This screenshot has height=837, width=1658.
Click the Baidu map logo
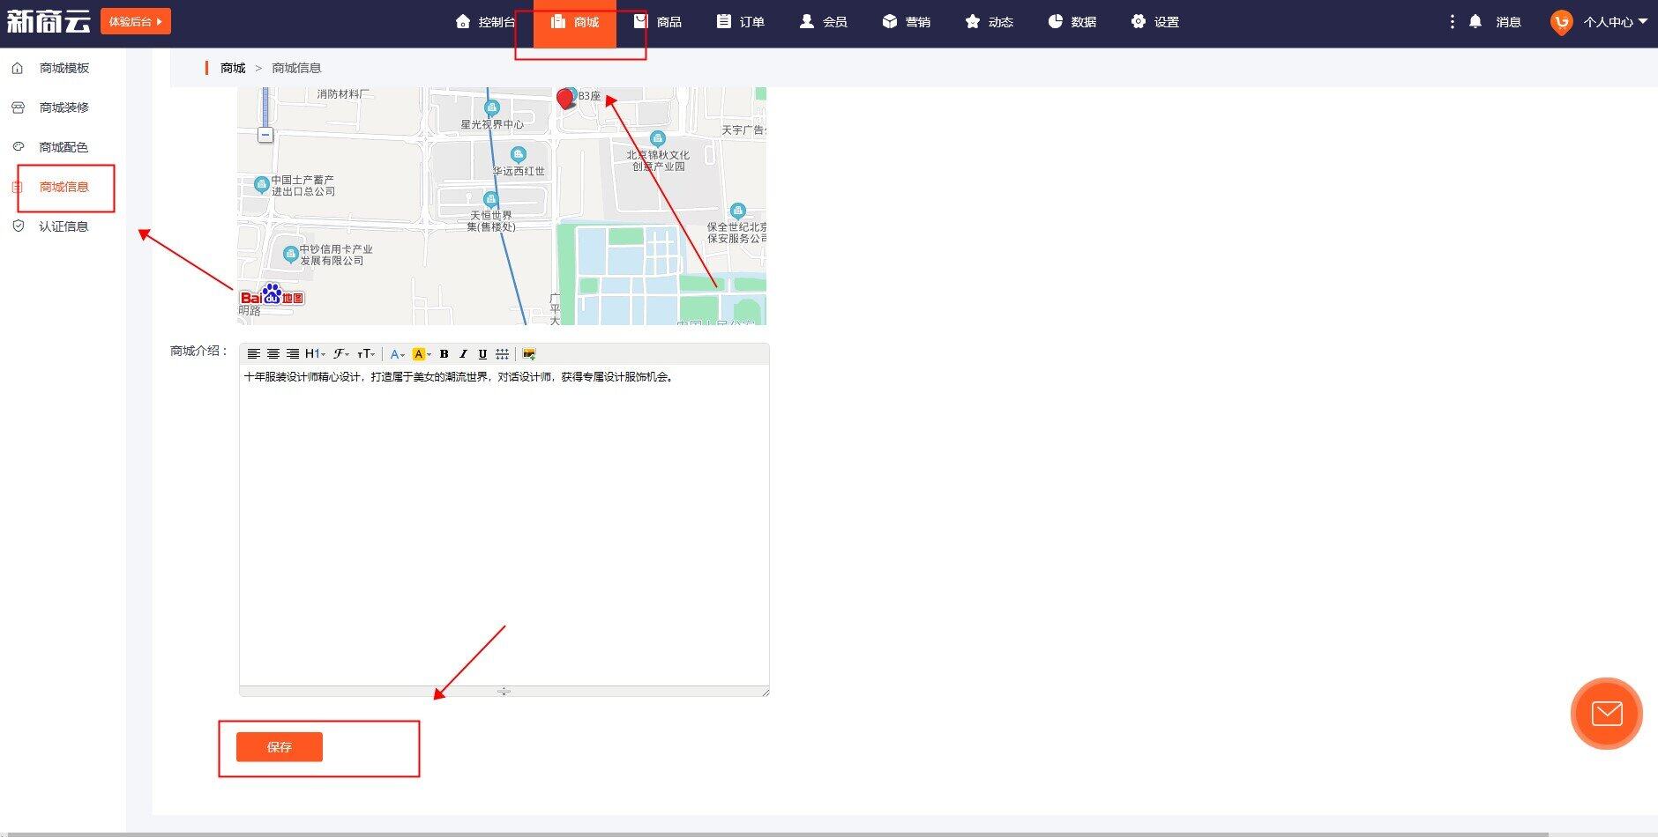[x=272, y=294]
